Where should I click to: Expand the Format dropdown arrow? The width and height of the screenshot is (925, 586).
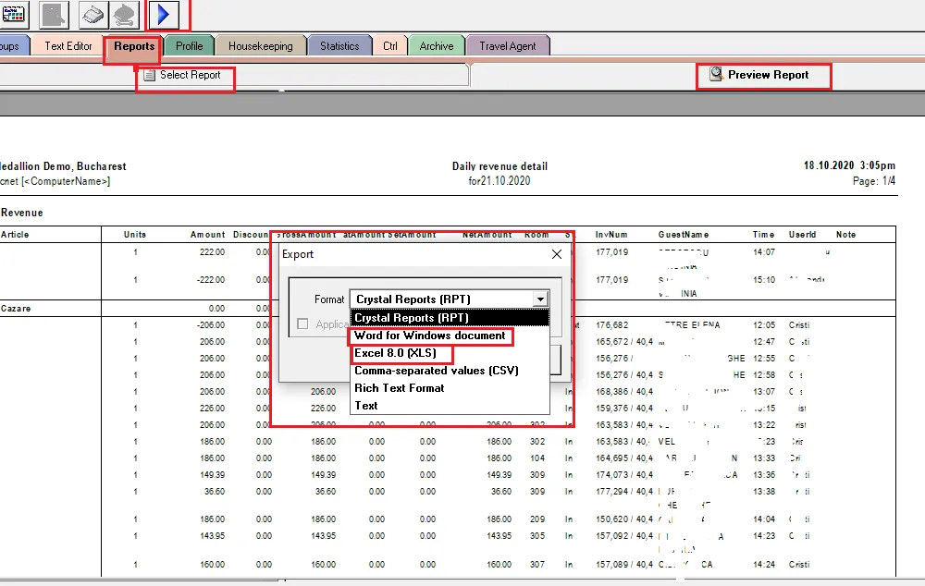click(540, 299)
